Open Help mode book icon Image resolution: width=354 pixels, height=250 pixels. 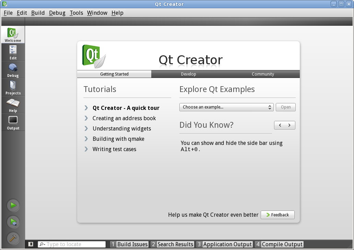tap(13, 105)
